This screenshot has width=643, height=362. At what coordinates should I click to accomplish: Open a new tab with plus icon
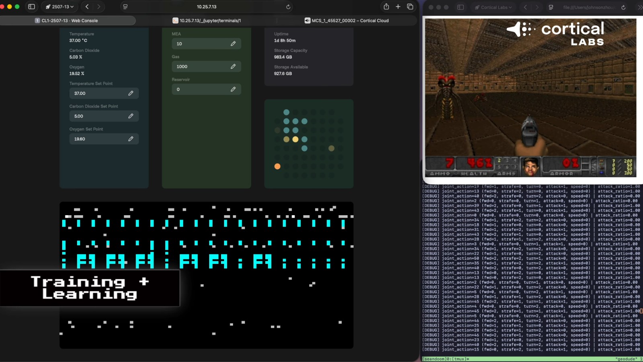pyautogui.click(x=398, y=7)
